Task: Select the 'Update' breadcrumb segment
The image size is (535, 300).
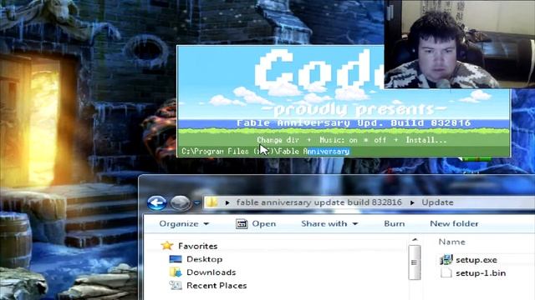Action: click(x=437, y=202)
